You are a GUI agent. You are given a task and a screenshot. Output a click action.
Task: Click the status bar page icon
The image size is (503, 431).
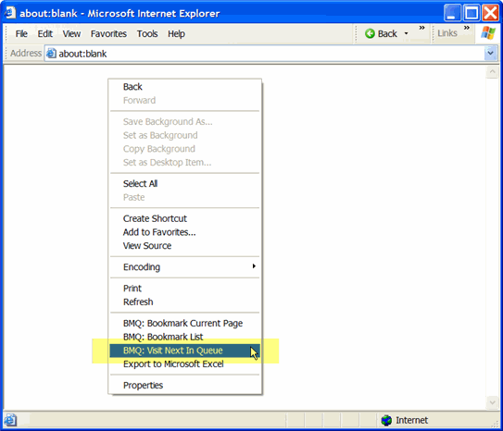coord(10,420)
